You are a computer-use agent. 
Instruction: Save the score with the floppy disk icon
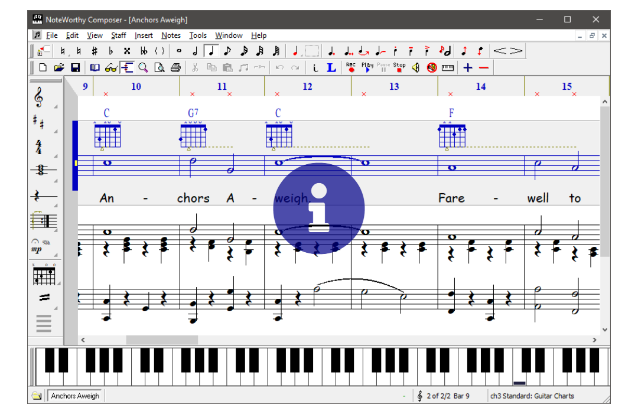point(75,67)
